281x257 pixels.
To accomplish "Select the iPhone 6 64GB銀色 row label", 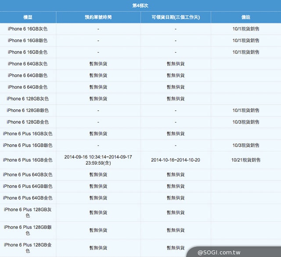I will tap(28, 76).
